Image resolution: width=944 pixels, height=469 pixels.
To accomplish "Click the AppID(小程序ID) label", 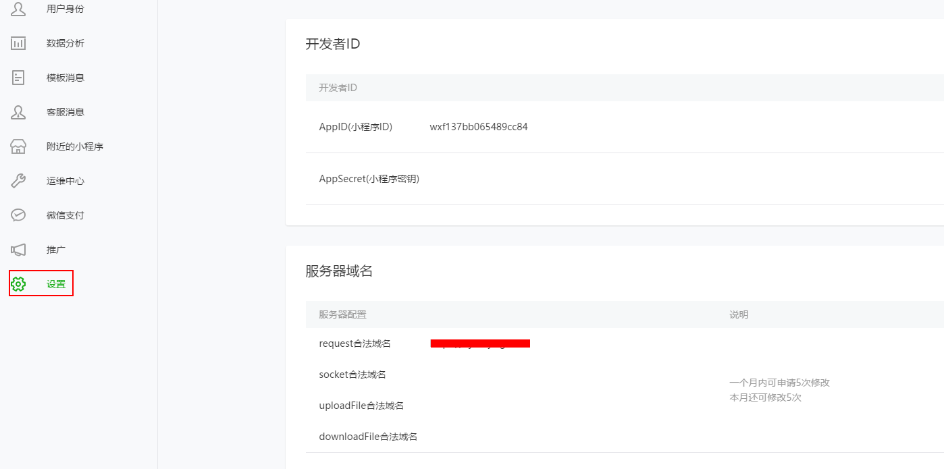I will [356, 127].
